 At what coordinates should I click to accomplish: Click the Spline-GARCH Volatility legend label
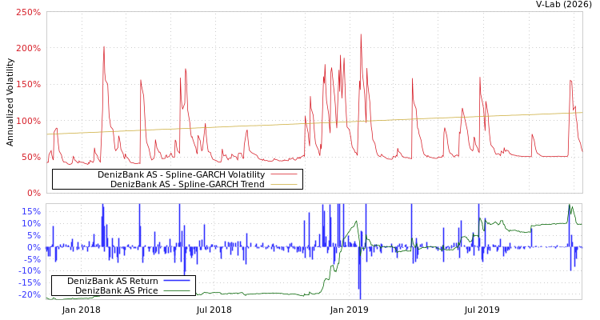coord(181,174)
